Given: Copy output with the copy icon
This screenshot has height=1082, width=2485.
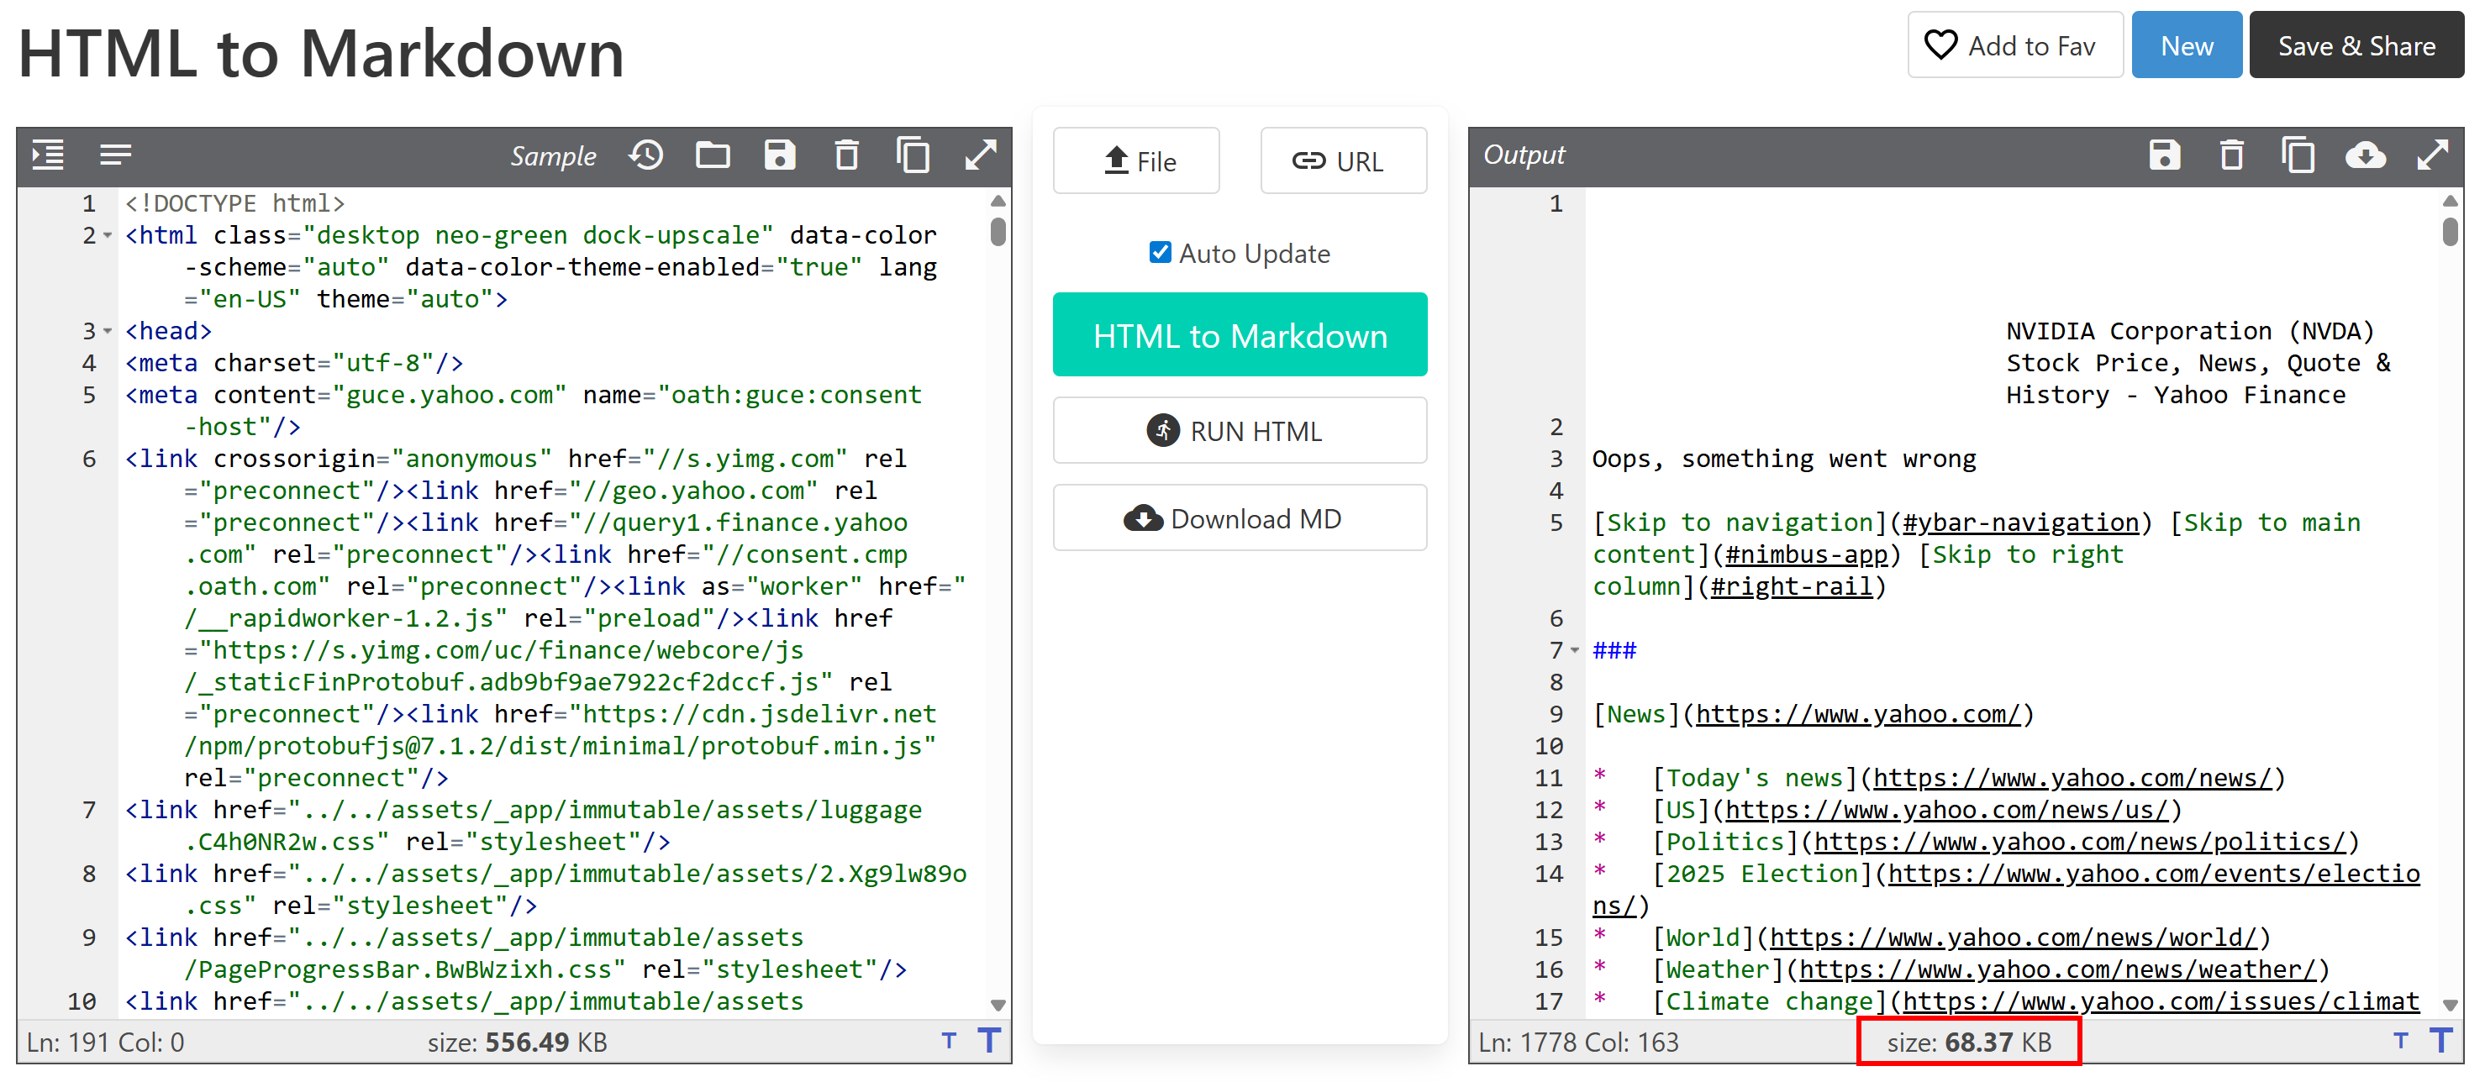Looking at the screenshot, I should click(2298, 155).
